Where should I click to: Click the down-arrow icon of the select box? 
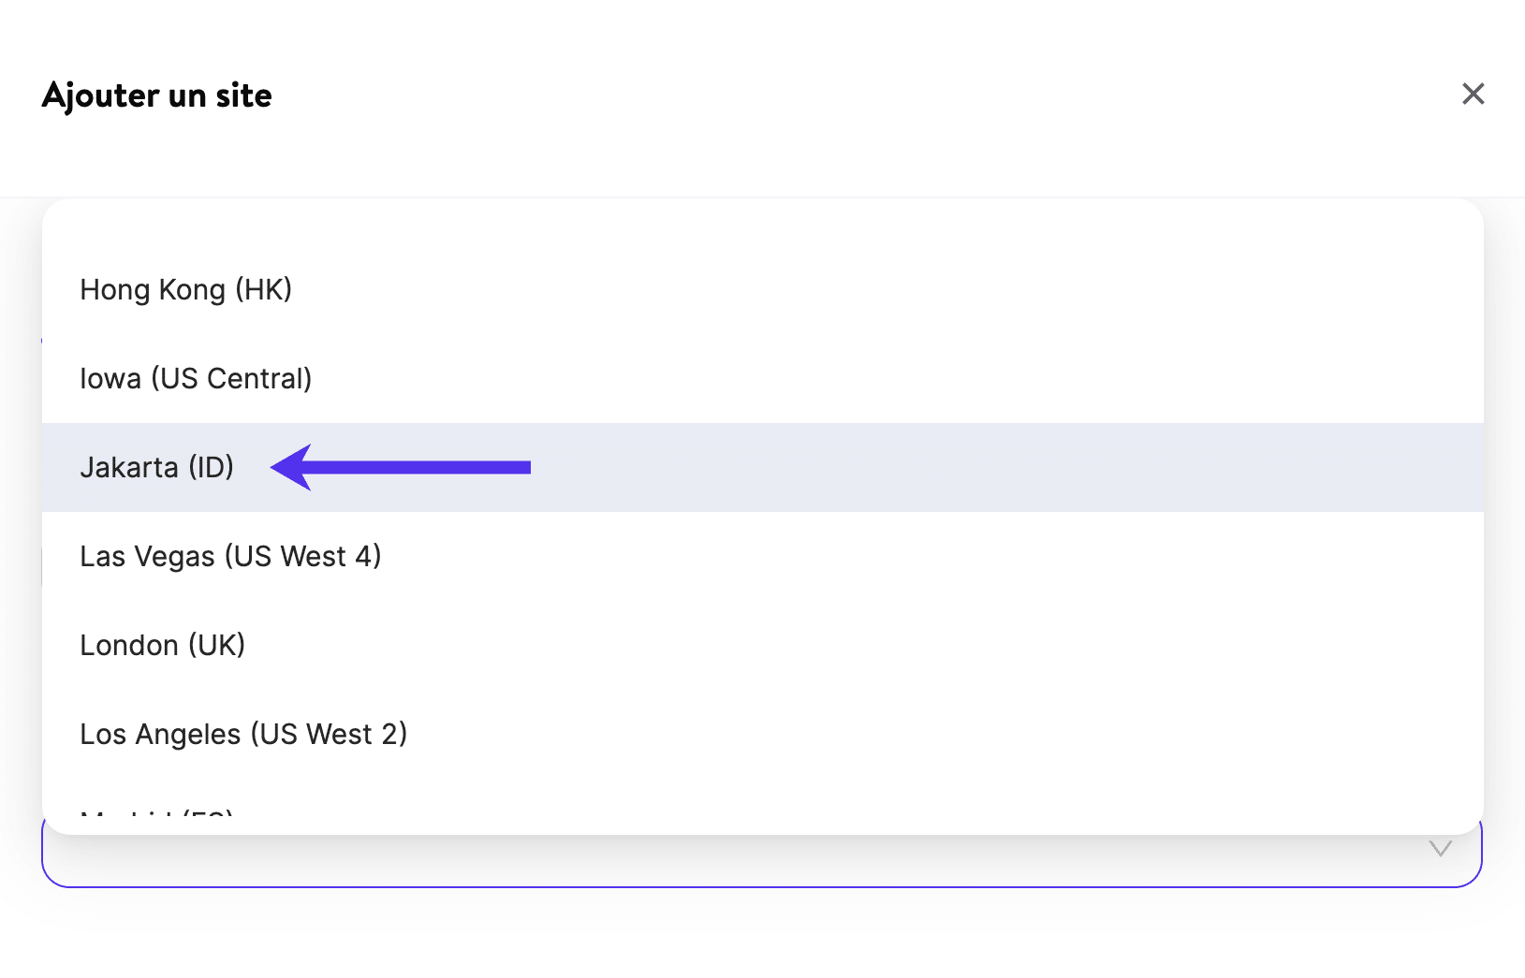click(x=1440, y=849)
